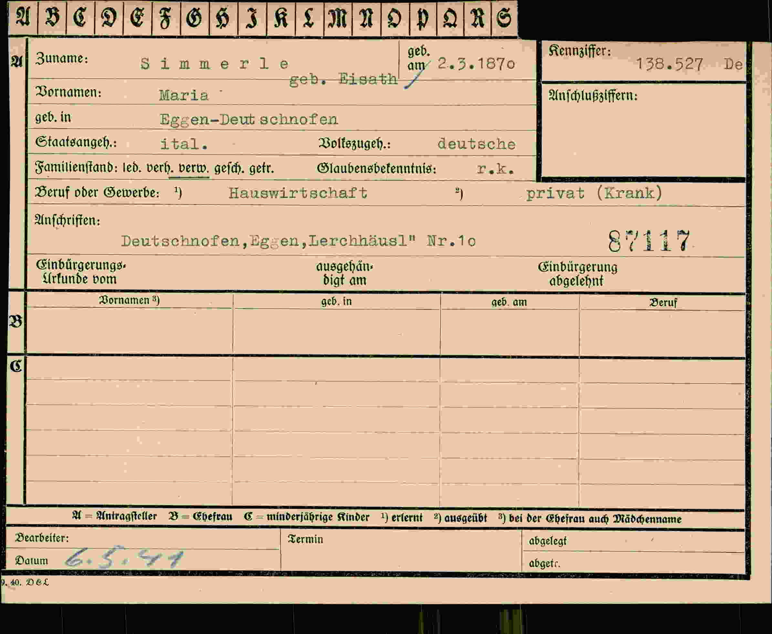Click the 'Staatsangeh.:' label
Screen dimensions: 772x634
pos(76,142)
